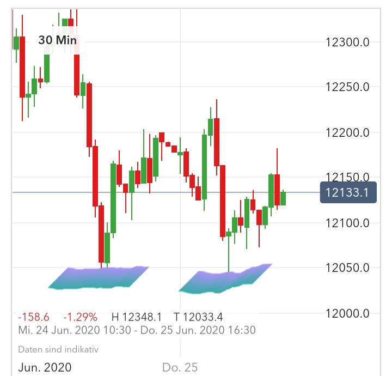Select the last green candle on chart

pyautogui.click(x=283, y=198)
